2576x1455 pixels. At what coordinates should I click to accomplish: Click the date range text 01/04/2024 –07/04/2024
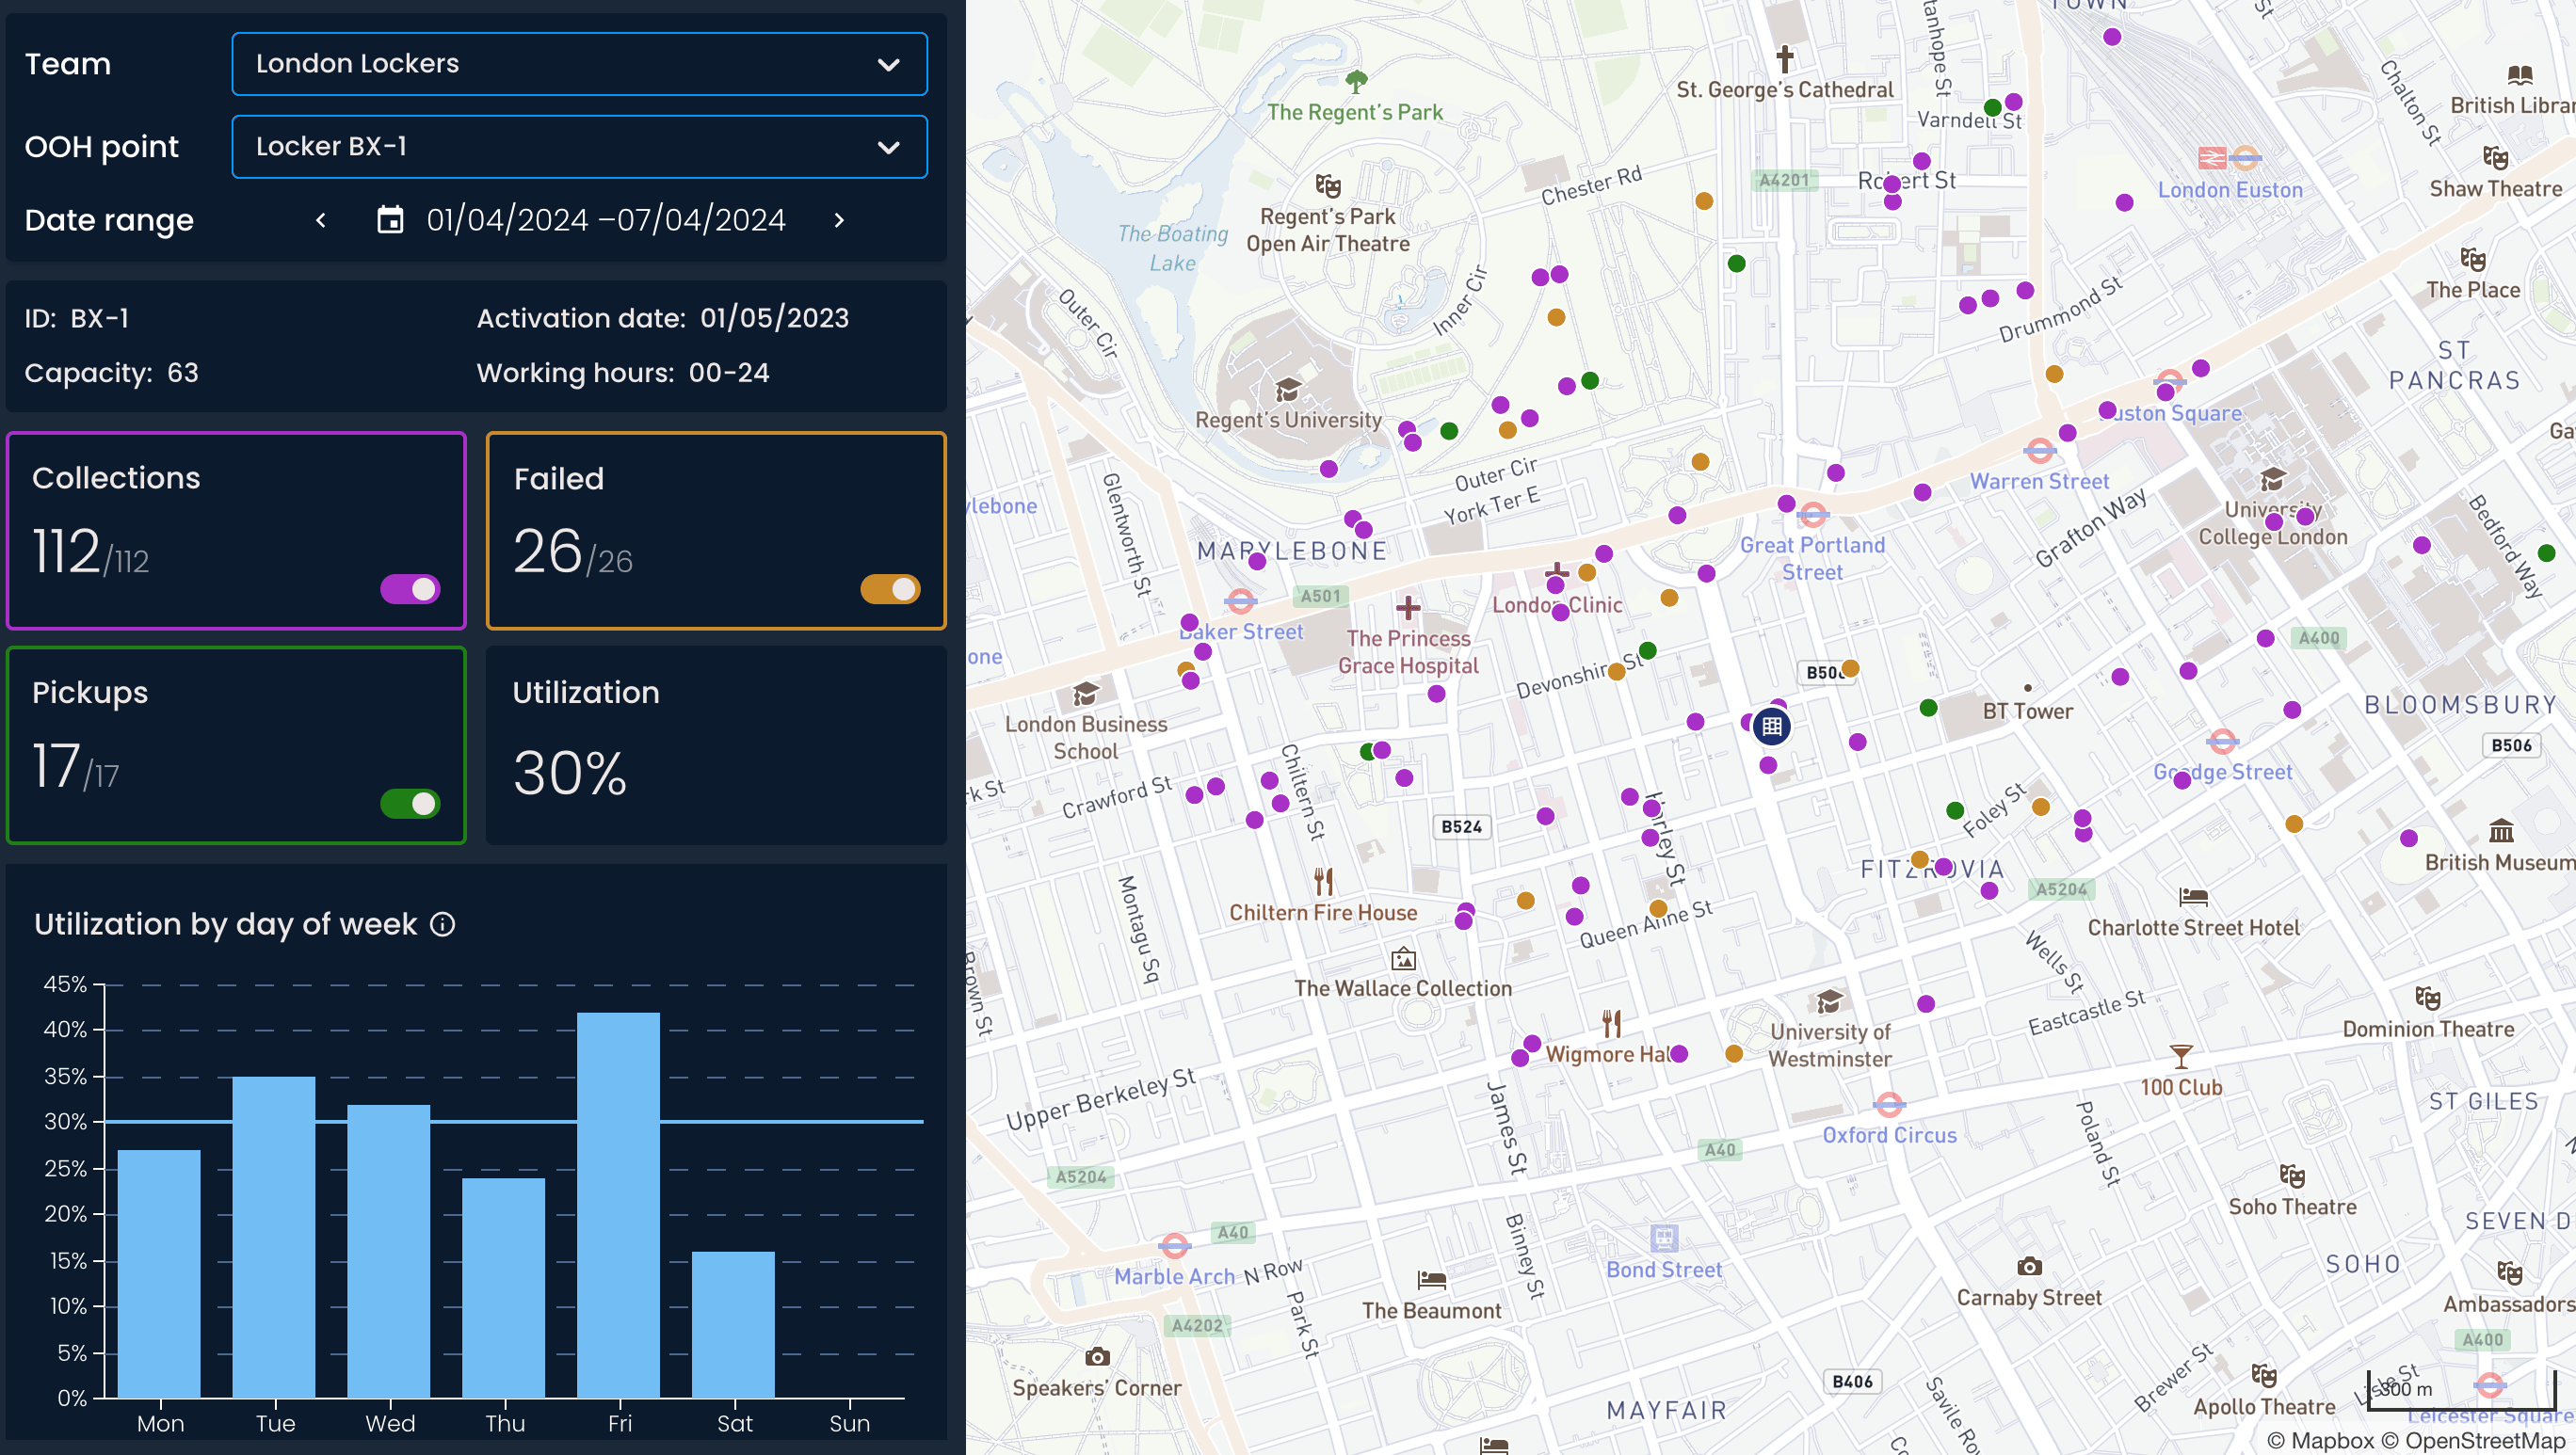606,220
